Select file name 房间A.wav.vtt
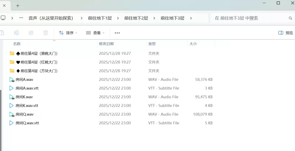This screenshot has width=295, height=151. [x=27, y=88]
